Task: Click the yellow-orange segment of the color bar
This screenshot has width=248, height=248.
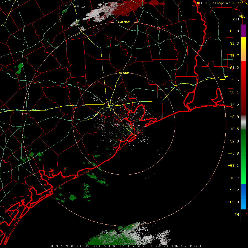Action: point(243,49)
